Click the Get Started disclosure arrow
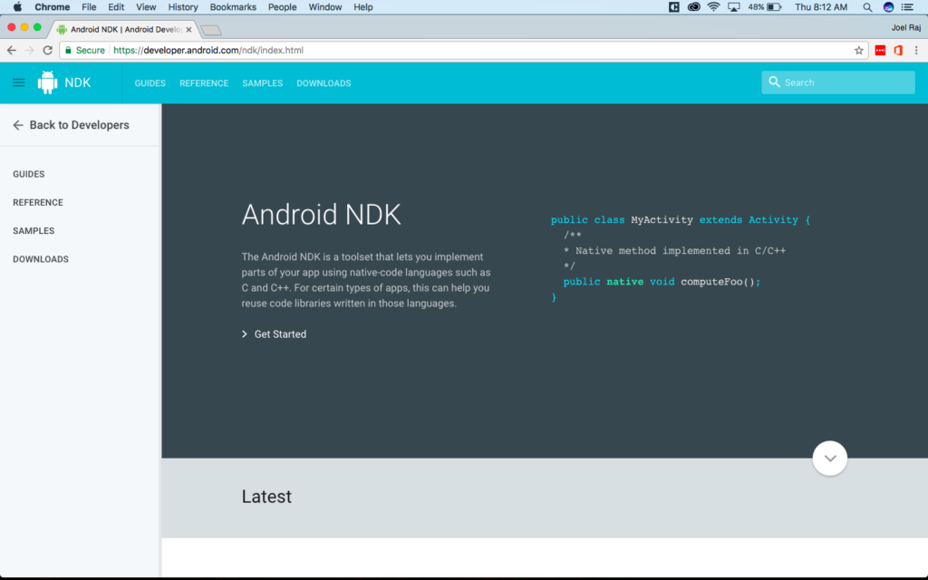The width and height of the screenshot is (928, 580). point(243,333)
